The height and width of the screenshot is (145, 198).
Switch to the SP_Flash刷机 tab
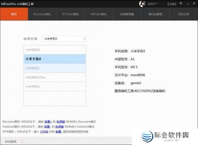click(x=71, y=14)
